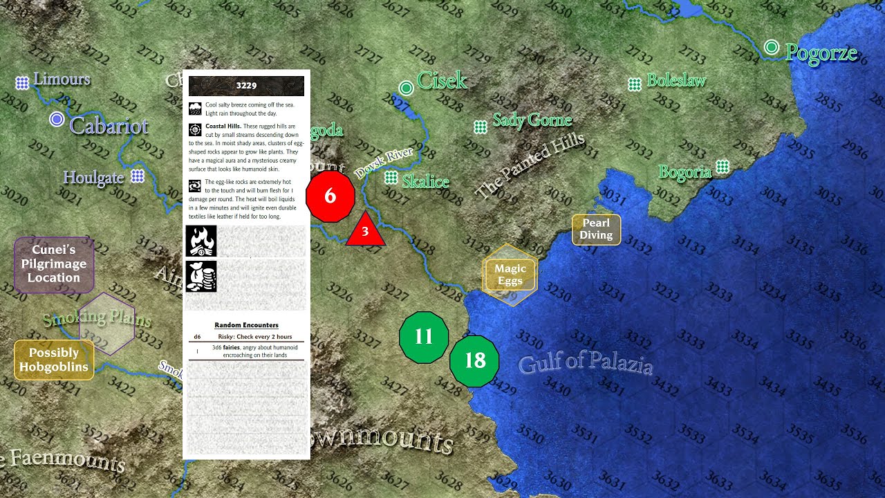Click the Sady Gorne name label
The width and height of the screenshot is (885, 498).
[x=532, y=121]
